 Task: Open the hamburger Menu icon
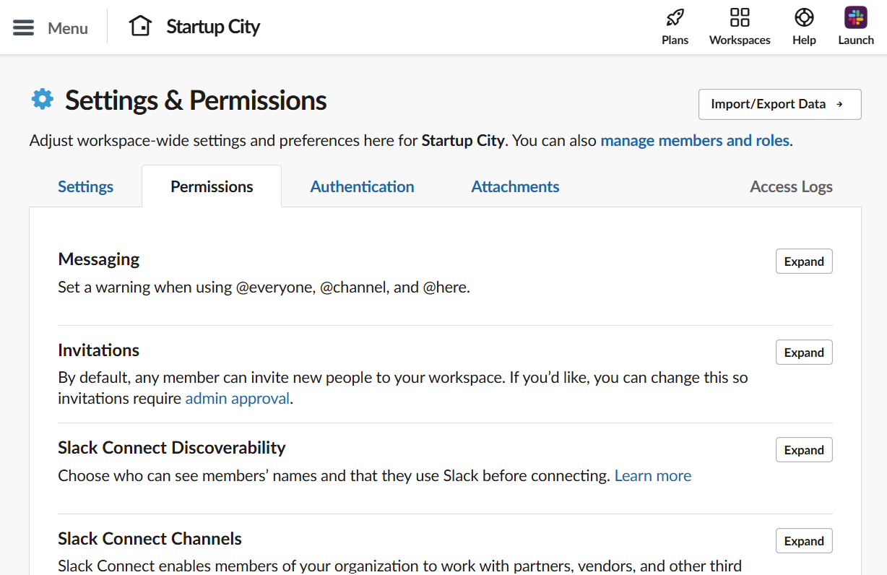[x=24, y=28]
